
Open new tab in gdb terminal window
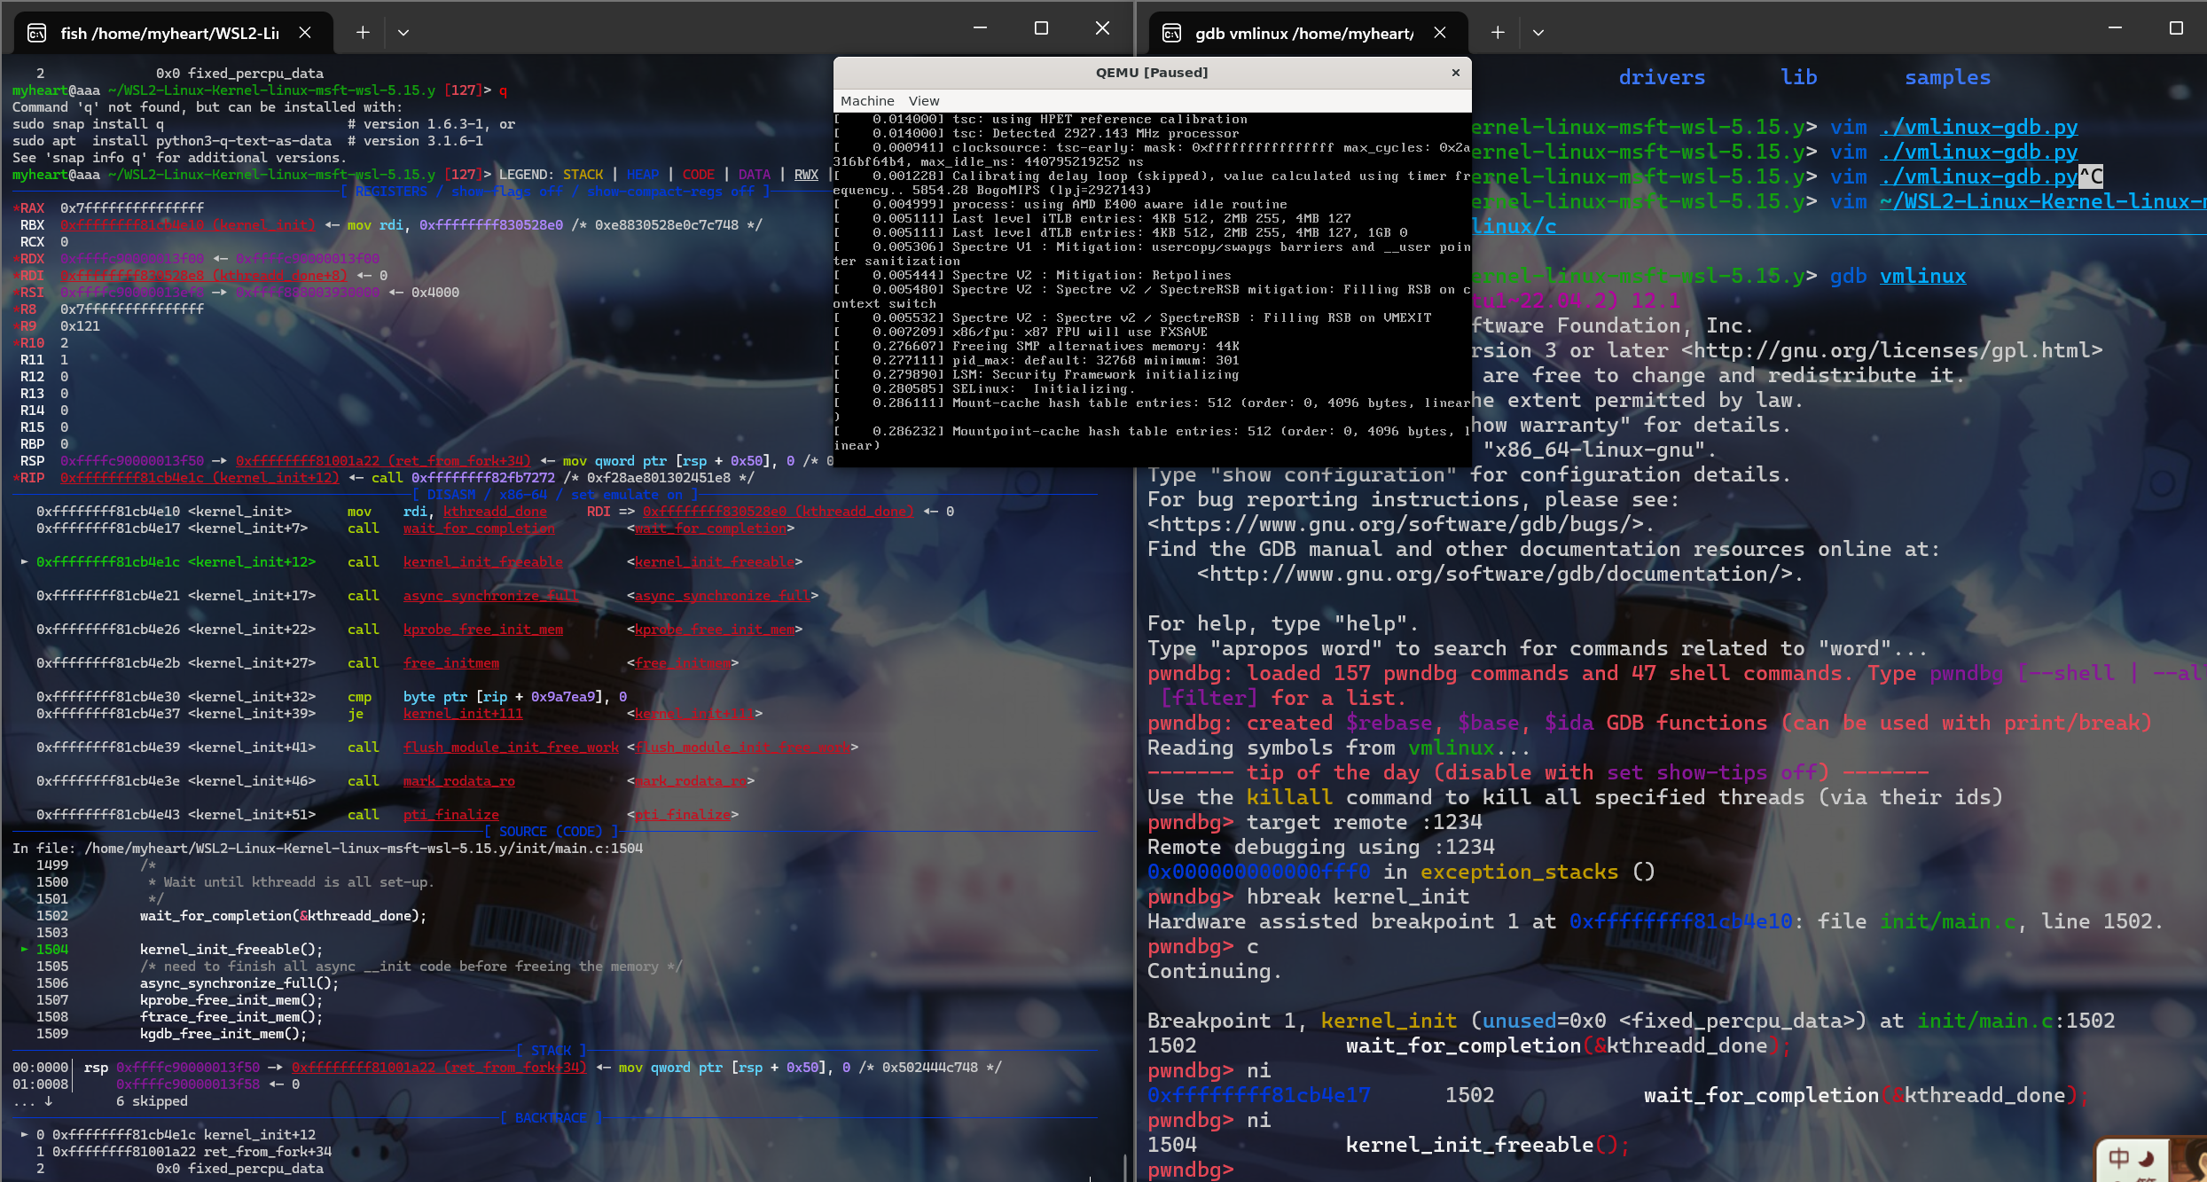(x=1498, y=33)
